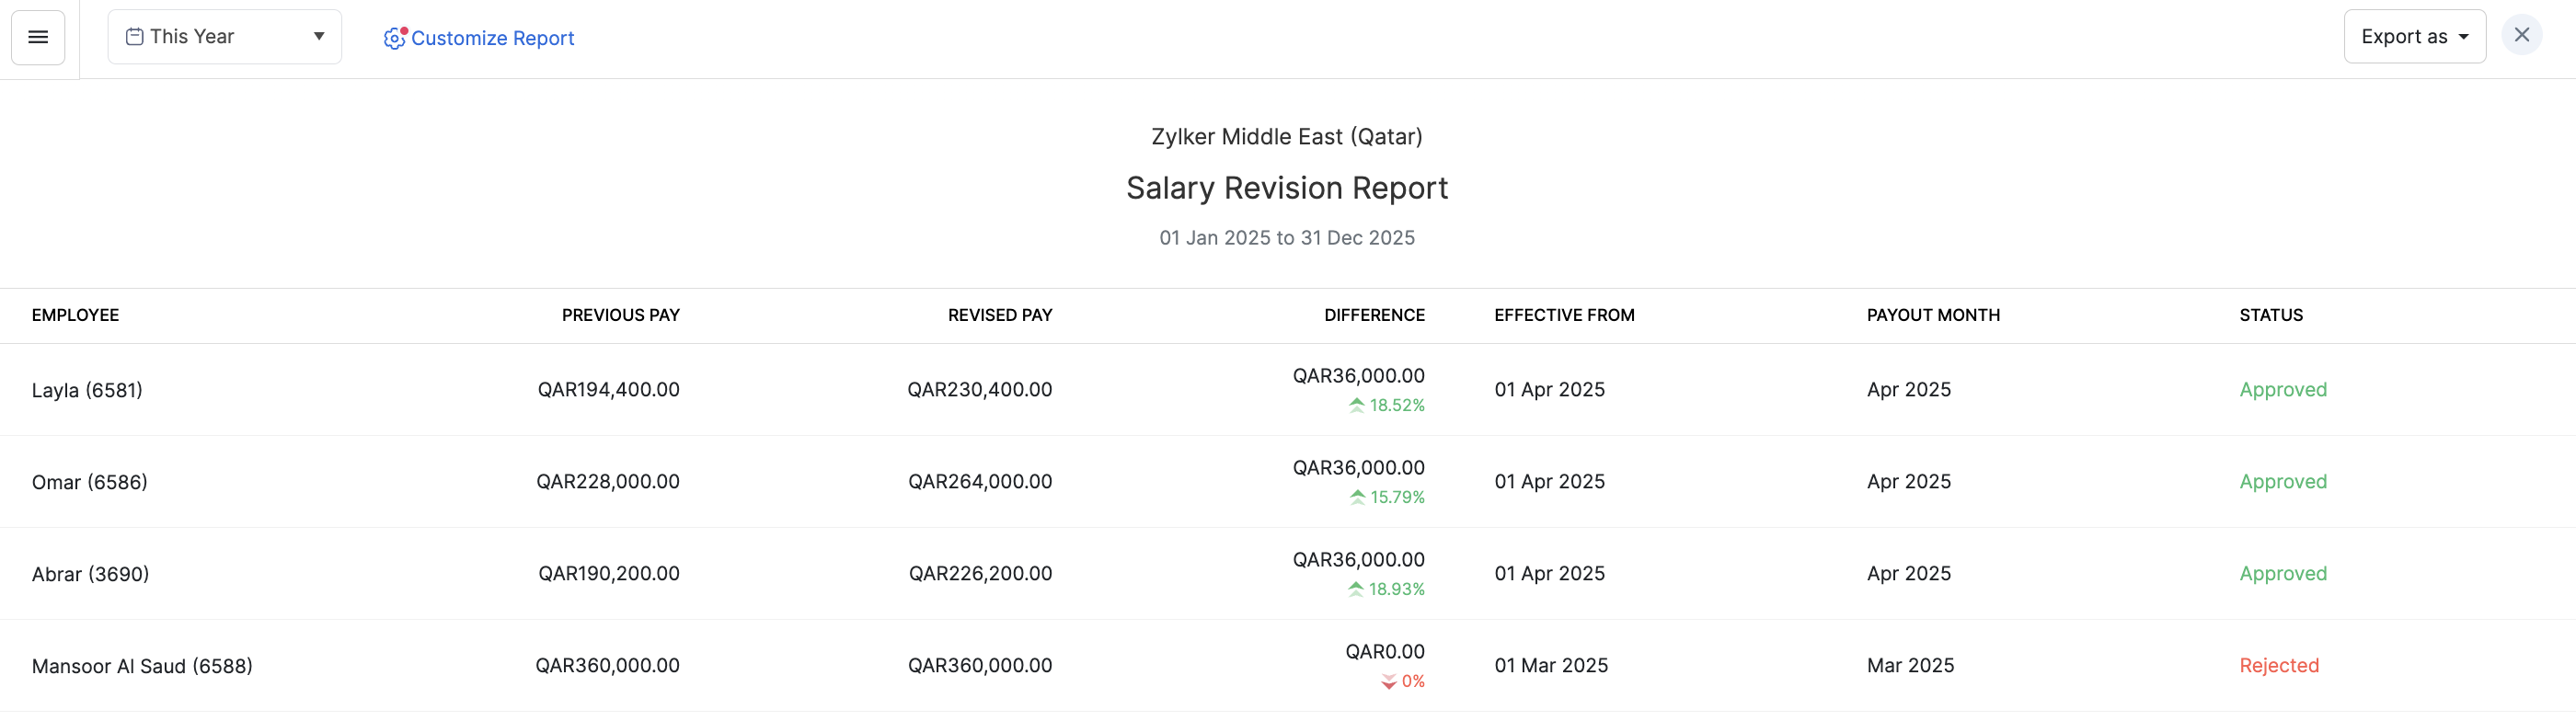
Task: Close the Salary Revision Report
Action: pyautogui.click(x=2521, y=36)
